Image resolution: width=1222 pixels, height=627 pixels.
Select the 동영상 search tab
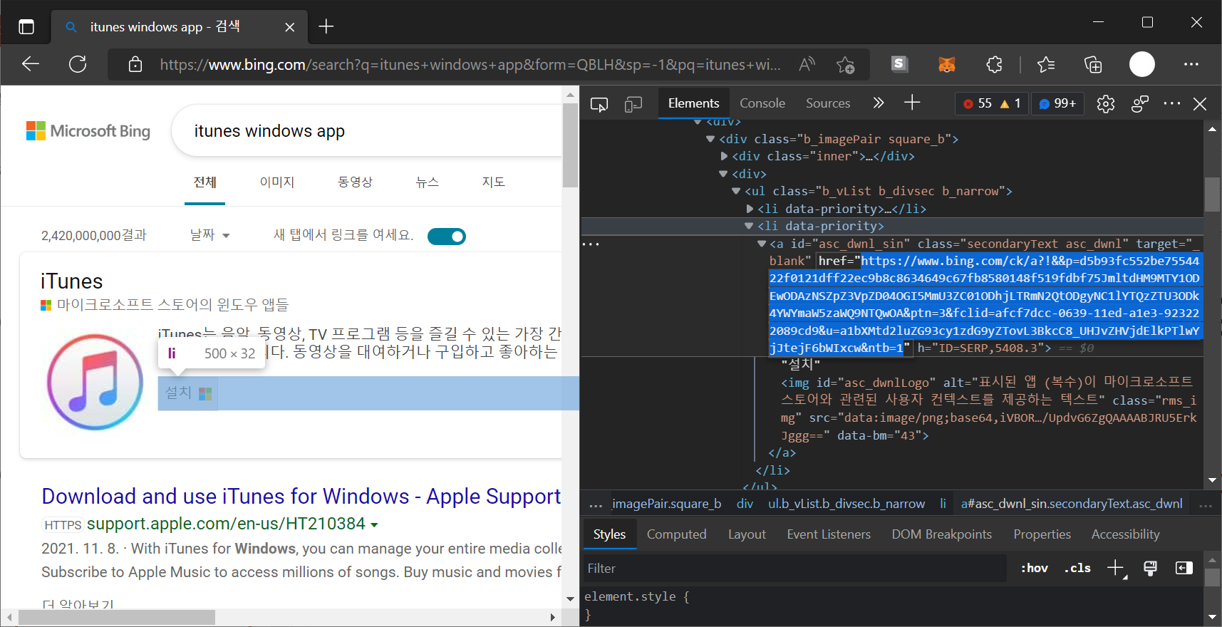355,182
